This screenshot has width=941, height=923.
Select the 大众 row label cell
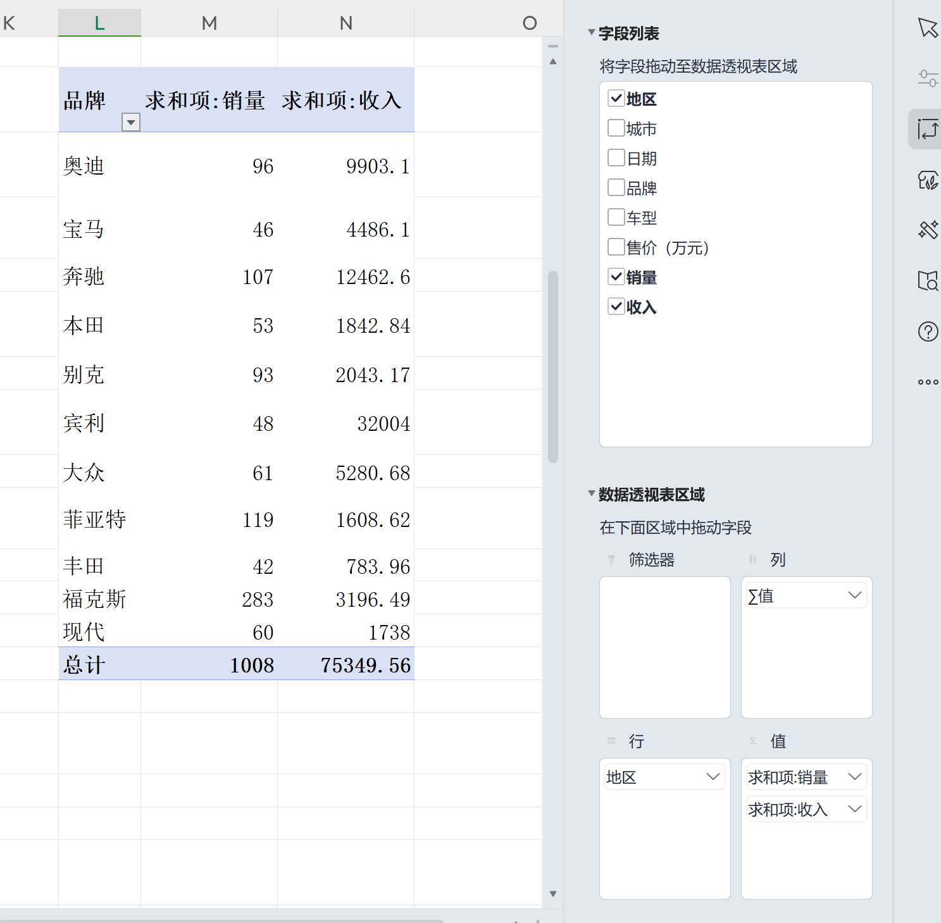tap(99, 471)
